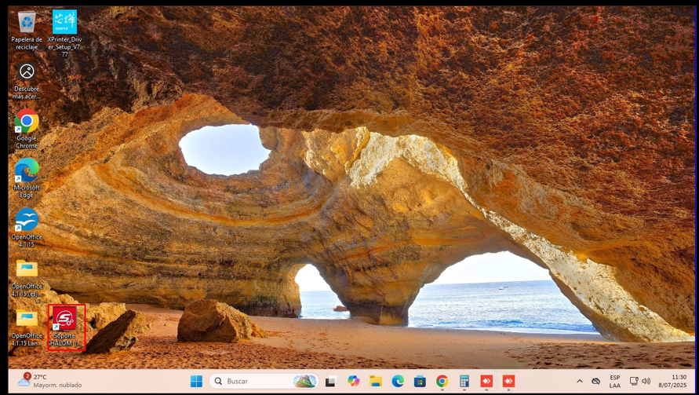Select the OpenOffice 4.1.15 seagull shortcut
Image resolution: width=699 pixels, height=395 pixels.
27,221
